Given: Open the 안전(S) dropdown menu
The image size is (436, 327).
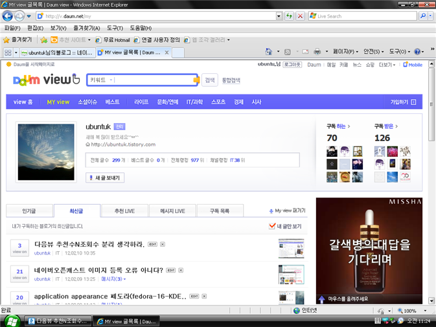Looking at the screenshot, I should 373,52.
